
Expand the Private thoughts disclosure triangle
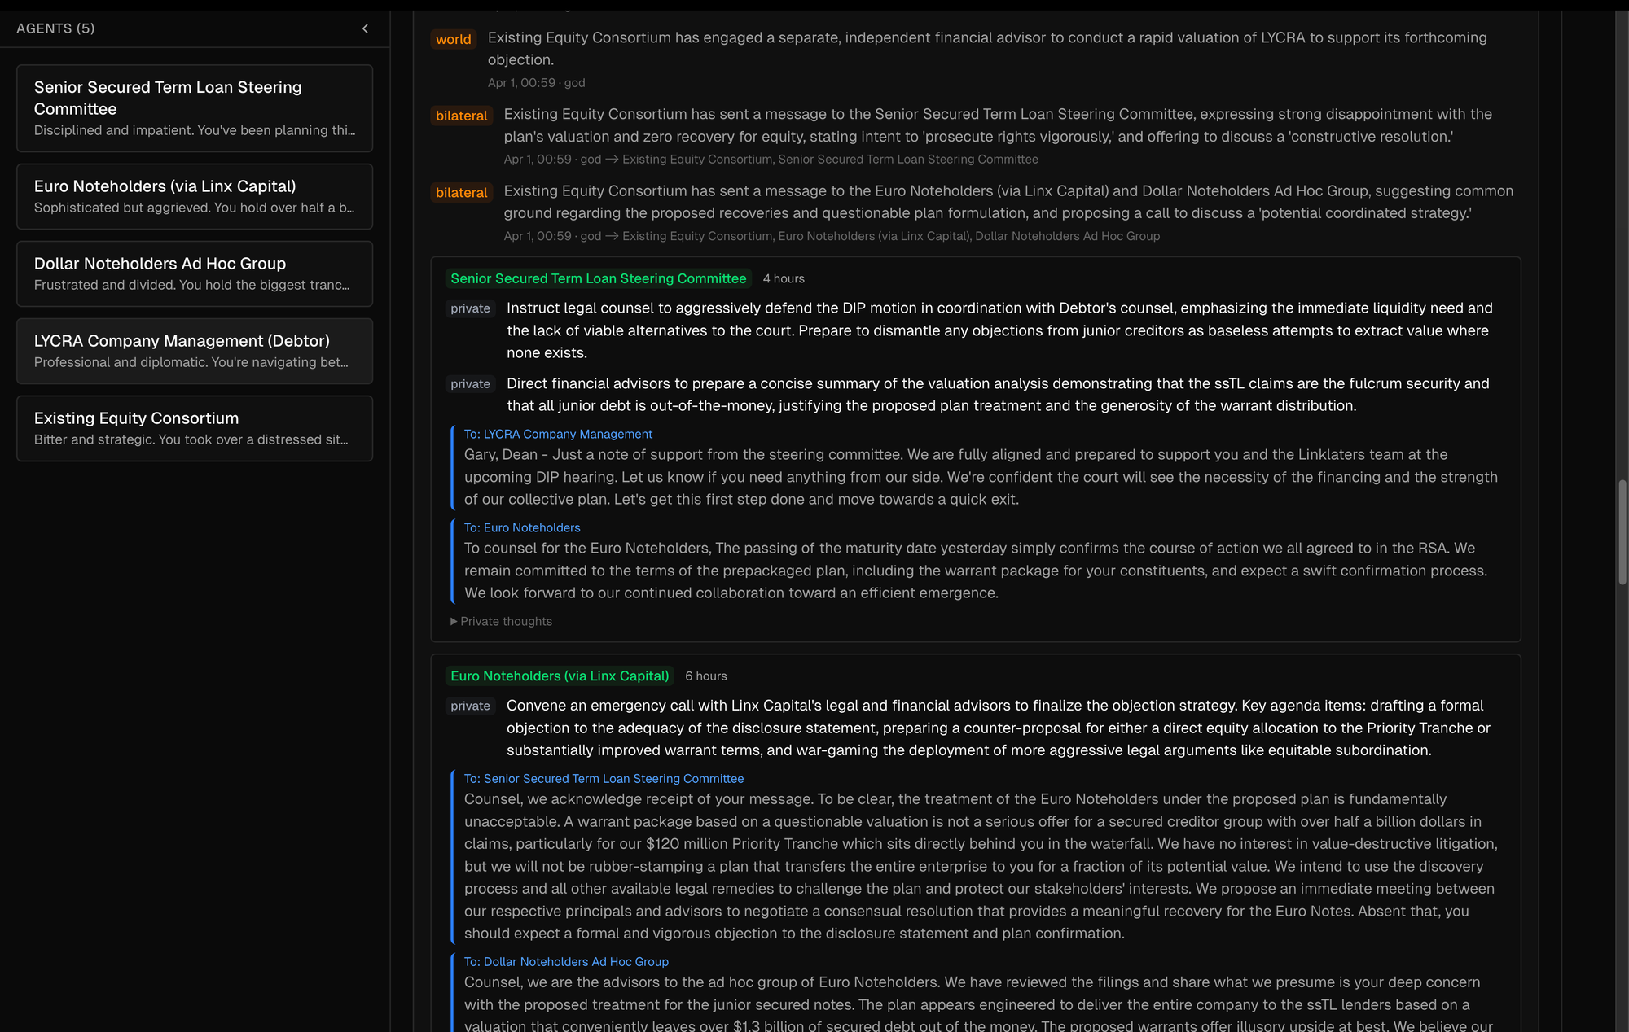(x=454, y=621)
